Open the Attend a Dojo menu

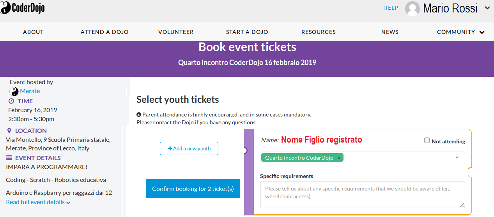tap(104, 32)
